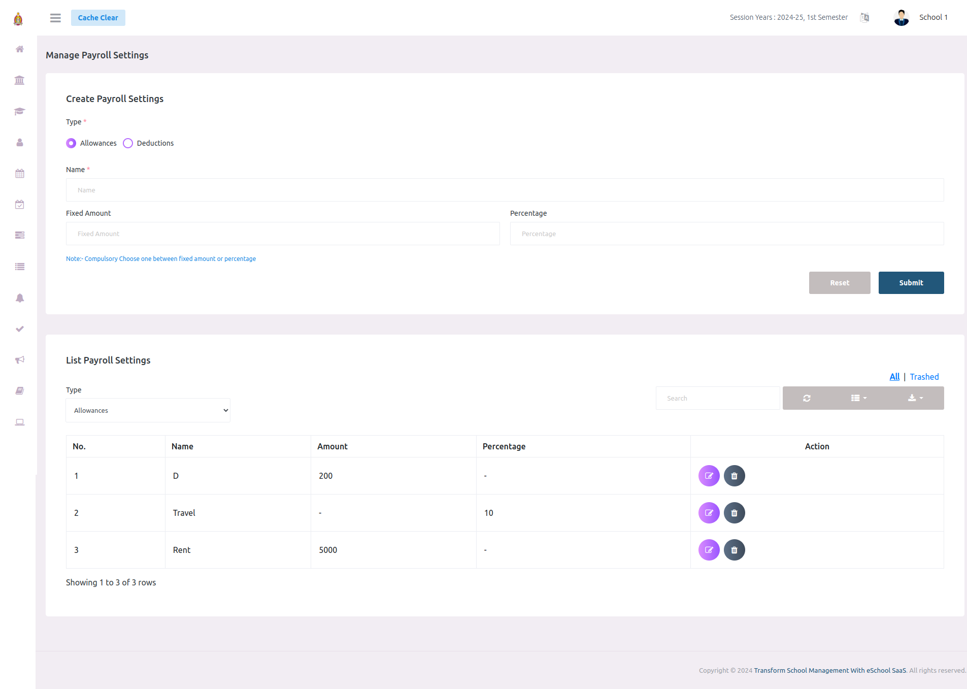Open the Home dashboard from the sidebar
The height and width of the screenshot is (689, 967).
click(19, 49)
